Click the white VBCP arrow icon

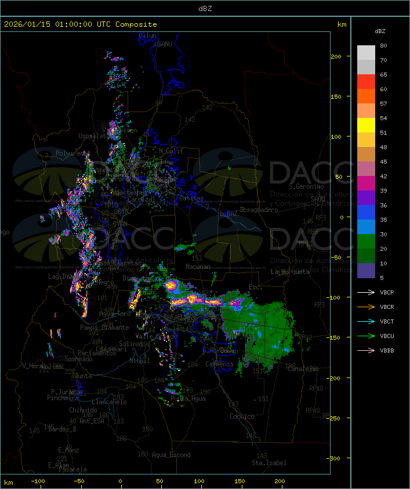point(366,292)
